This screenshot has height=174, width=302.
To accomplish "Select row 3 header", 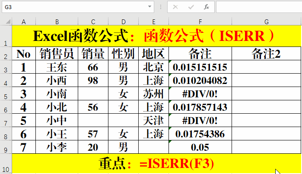I will 6,67.
